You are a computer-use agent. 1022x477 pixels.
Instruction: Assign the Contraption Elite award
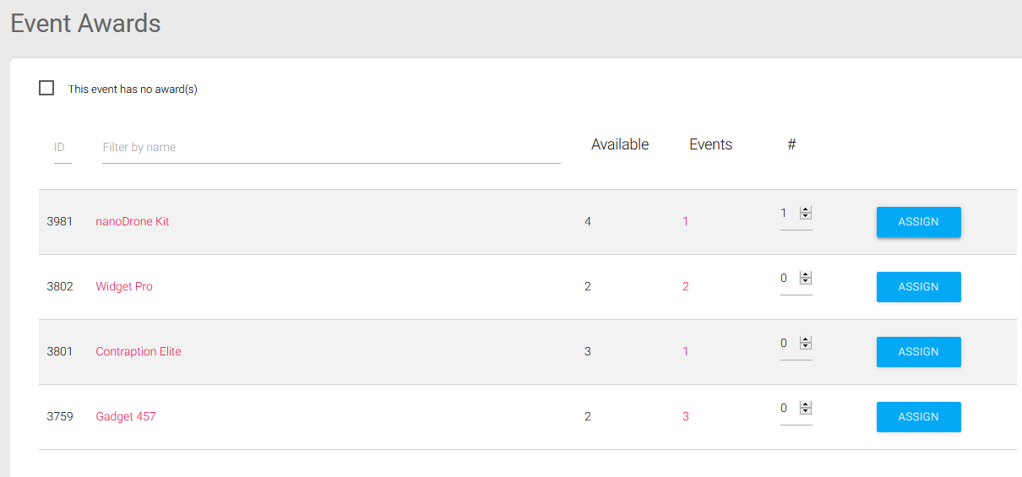coord(918,352)
